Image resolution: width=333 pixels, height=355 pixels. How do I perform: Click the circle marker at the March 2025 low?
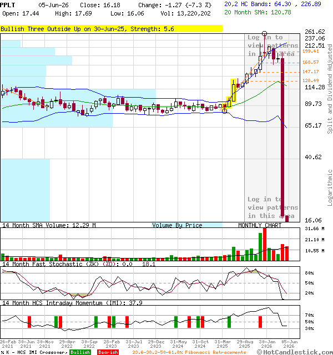[224, 111]
